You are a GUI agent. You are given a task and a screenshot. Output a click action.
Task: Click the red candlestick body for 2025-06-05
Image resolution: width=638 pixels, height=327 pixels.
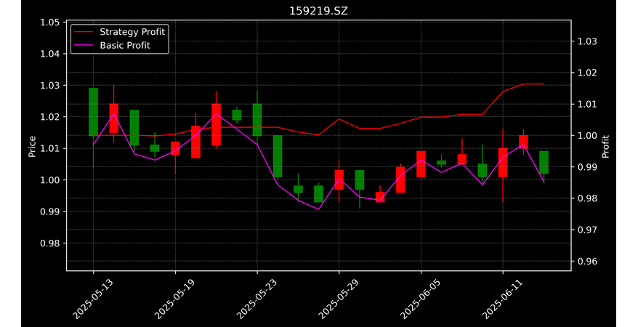[x=421, y=164]
